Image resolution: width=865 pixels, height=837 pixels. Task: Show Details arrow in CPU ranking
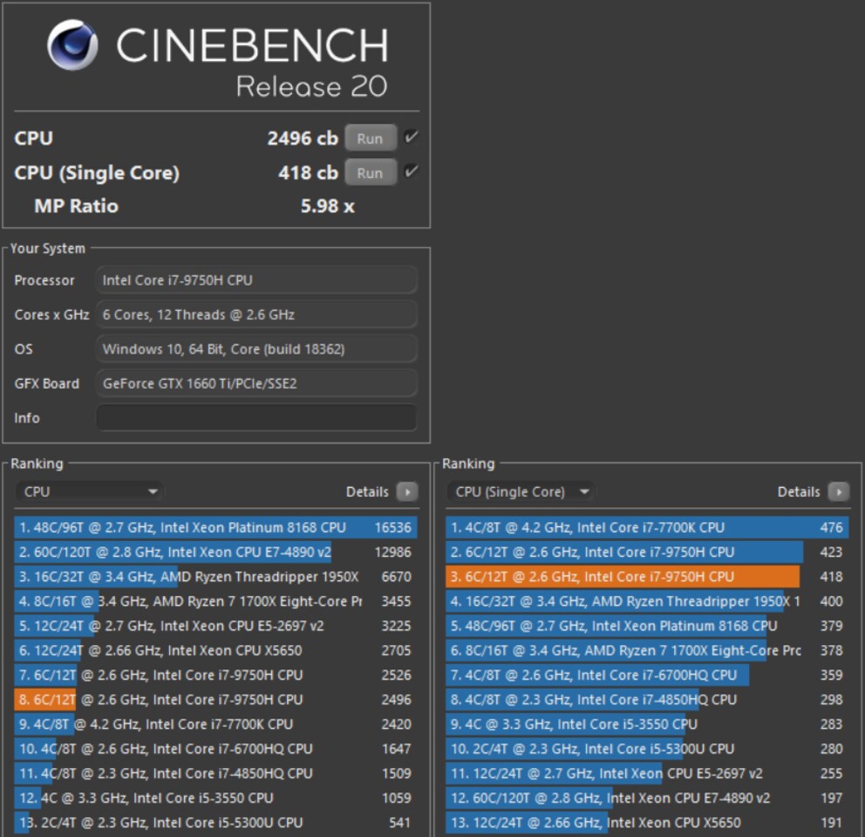tap(407, 491)
